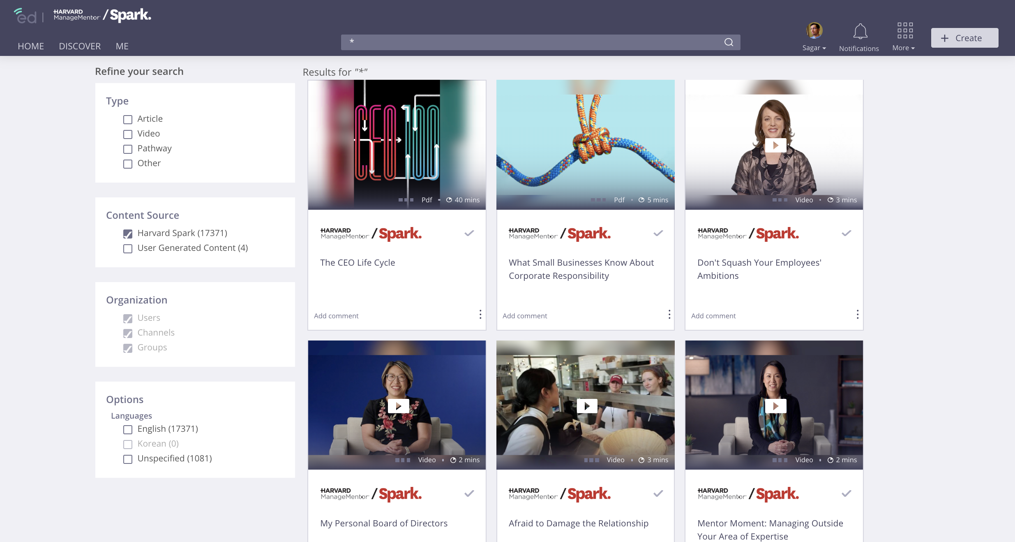Screen dimensions: 1015x542
Task: Mark My Personal Board of Directors complete checkmark
Action: (x=469, y=494)
